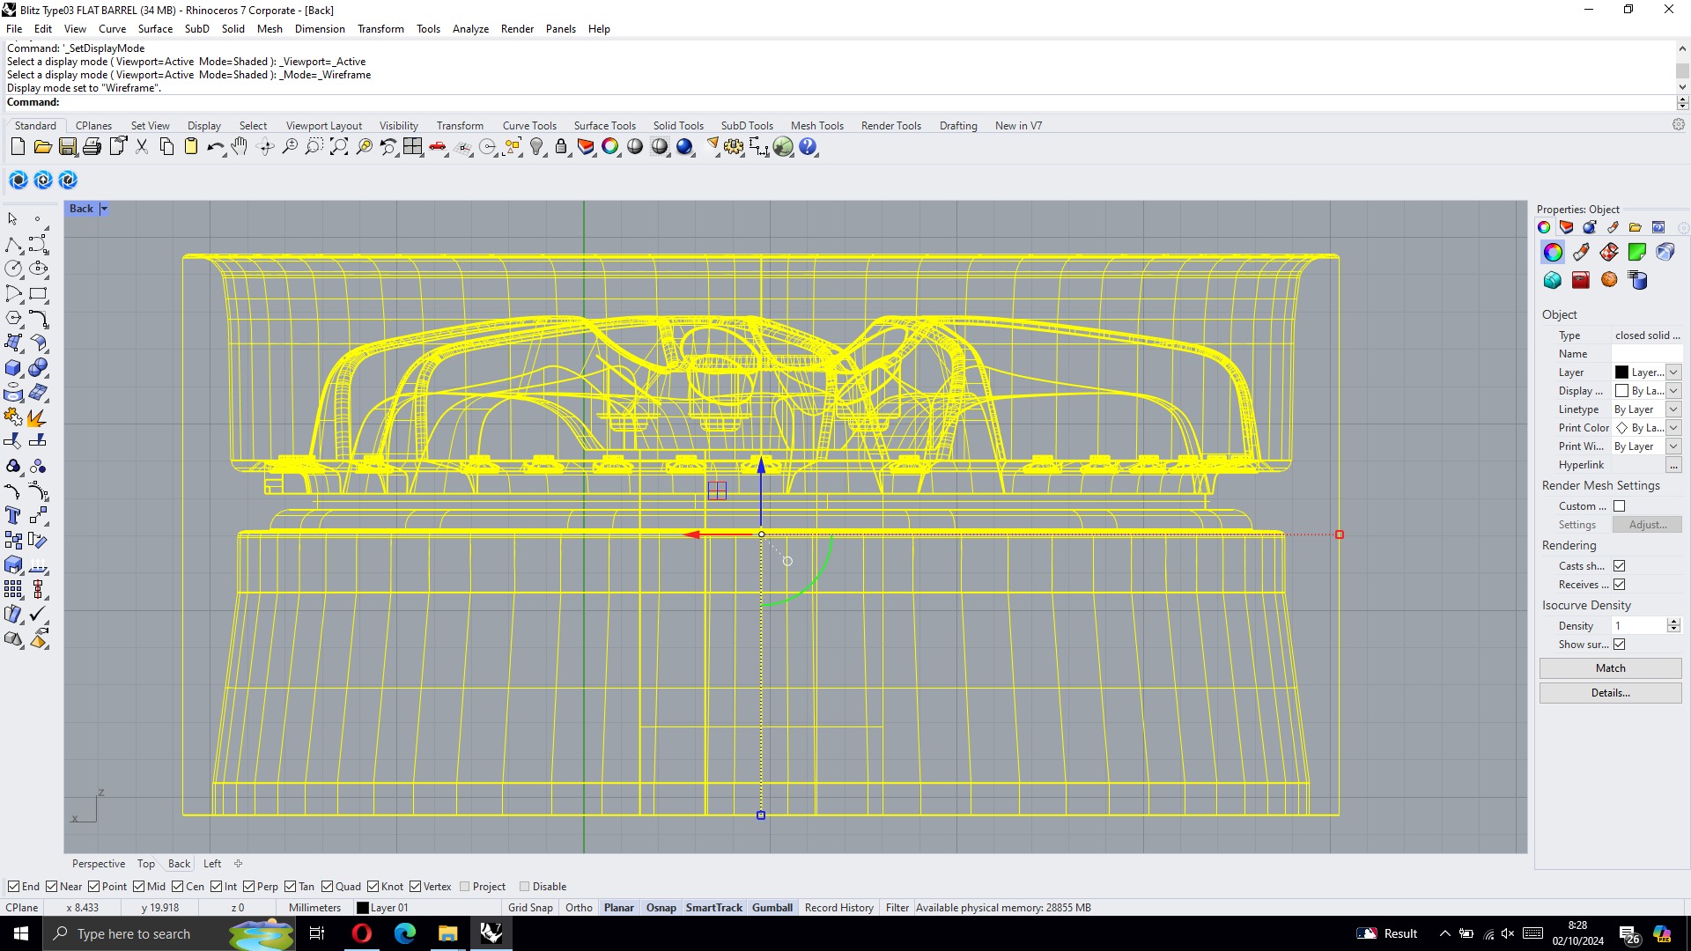This screenshot has width=1691, height=951.
Task: Toggle the Project osnap checkbox
Action: click(465, 887)
